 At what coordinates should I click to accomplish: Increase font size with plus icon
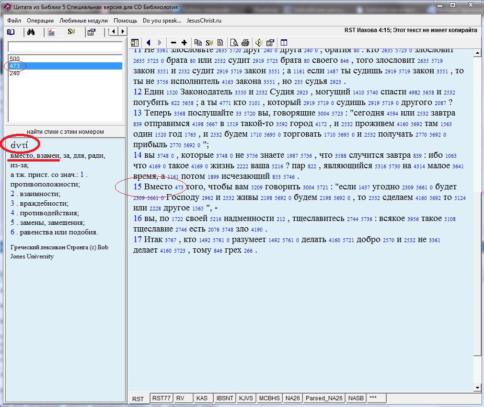[184, 43]
